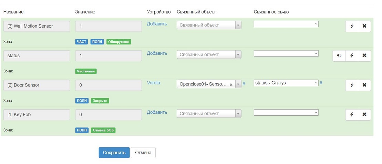Click lightning icon in Door Sensor row

click(x=352, y=85)
